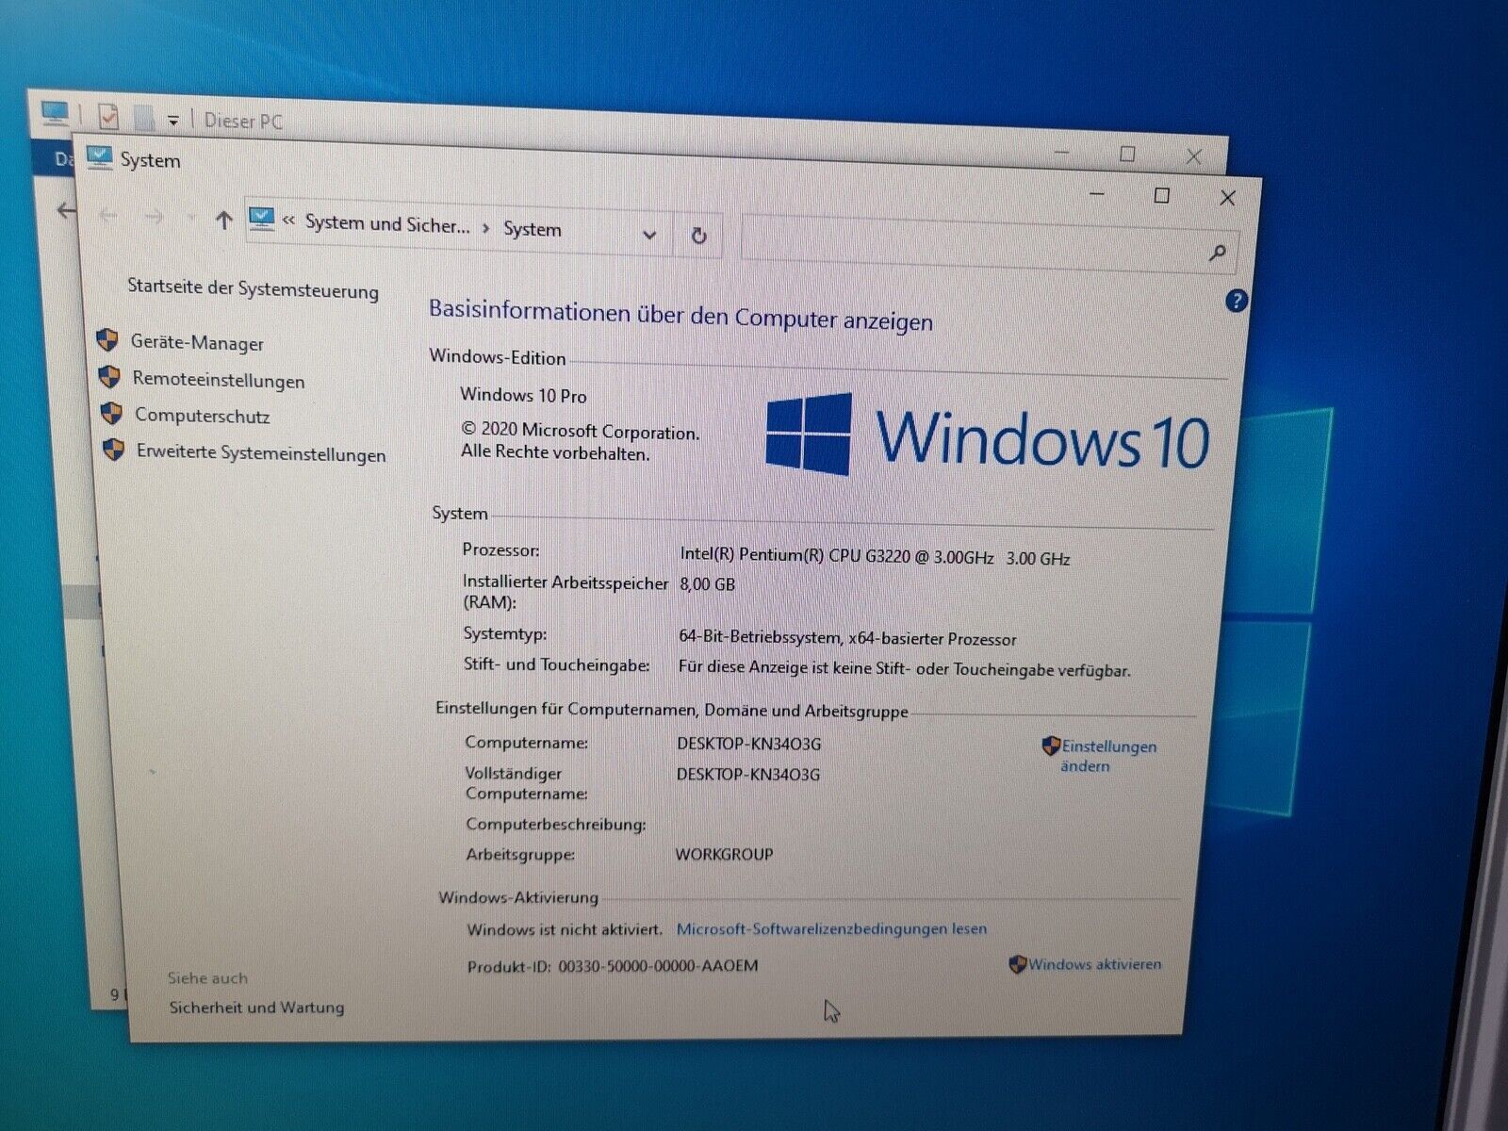
Task: Click the refresh button in address bar
Action: (x=698, y=235)
